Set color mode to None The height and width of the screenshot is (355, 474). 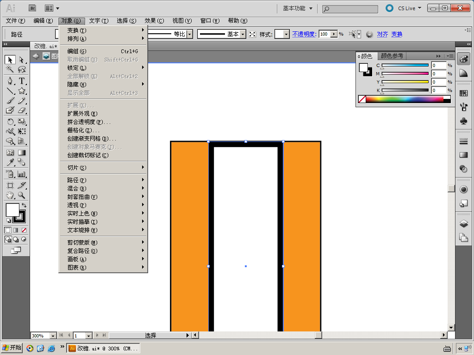click(x=24, y=230)
